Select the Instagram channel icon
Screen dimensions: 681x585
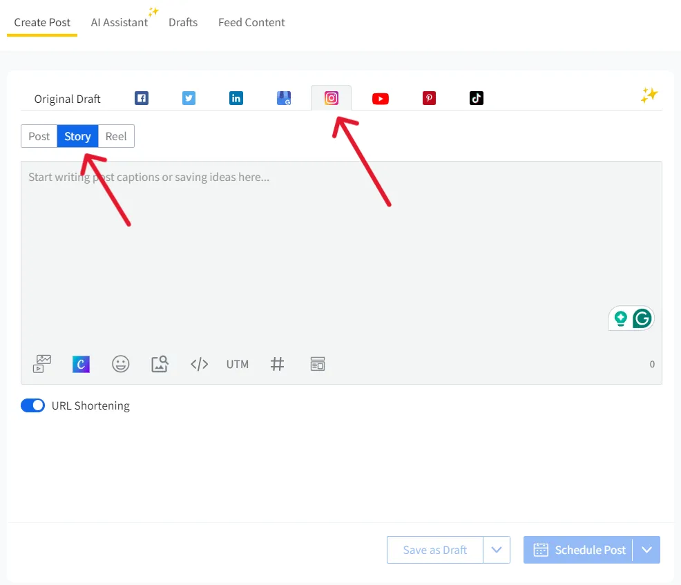[331, 97]
